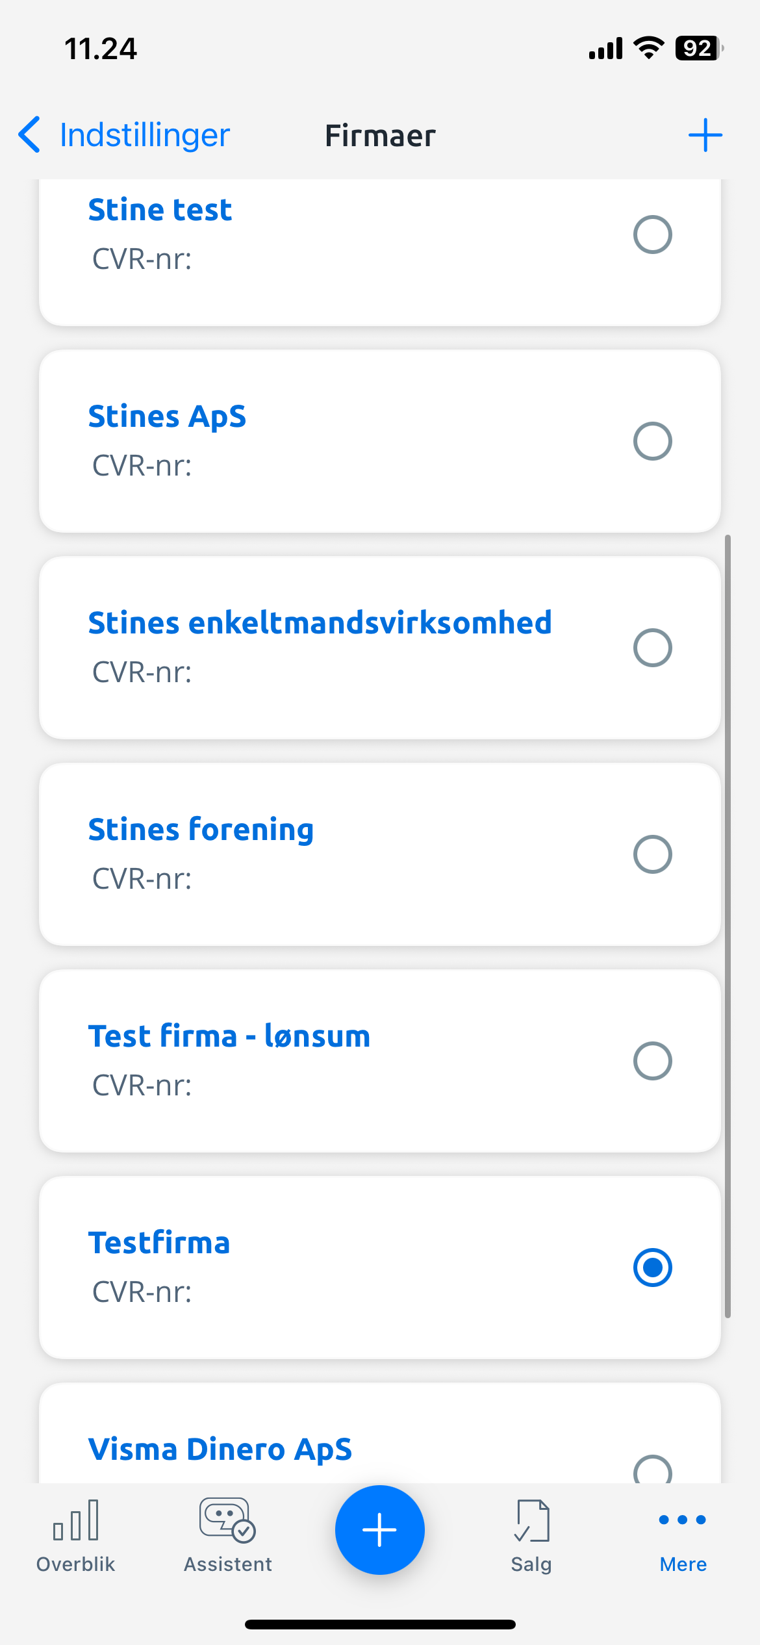Go back via the Indstillinger link
This screenshot has height=1645, width=760.
(x=145, y=136)
